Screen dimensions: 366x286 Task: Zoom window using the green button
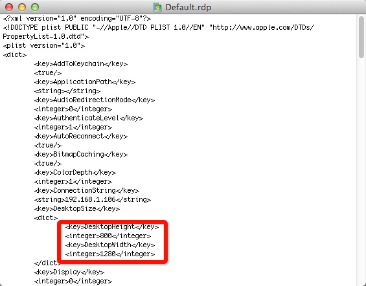pos(35,7)
